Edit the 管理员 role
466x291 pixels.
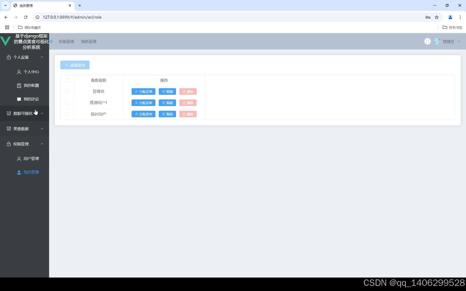(x=167, y=92)
